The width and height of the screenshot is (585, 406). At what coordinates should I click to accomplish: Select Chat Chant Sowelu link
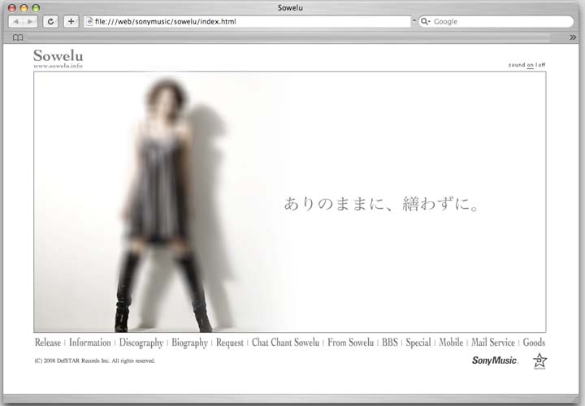coord(285,343)
